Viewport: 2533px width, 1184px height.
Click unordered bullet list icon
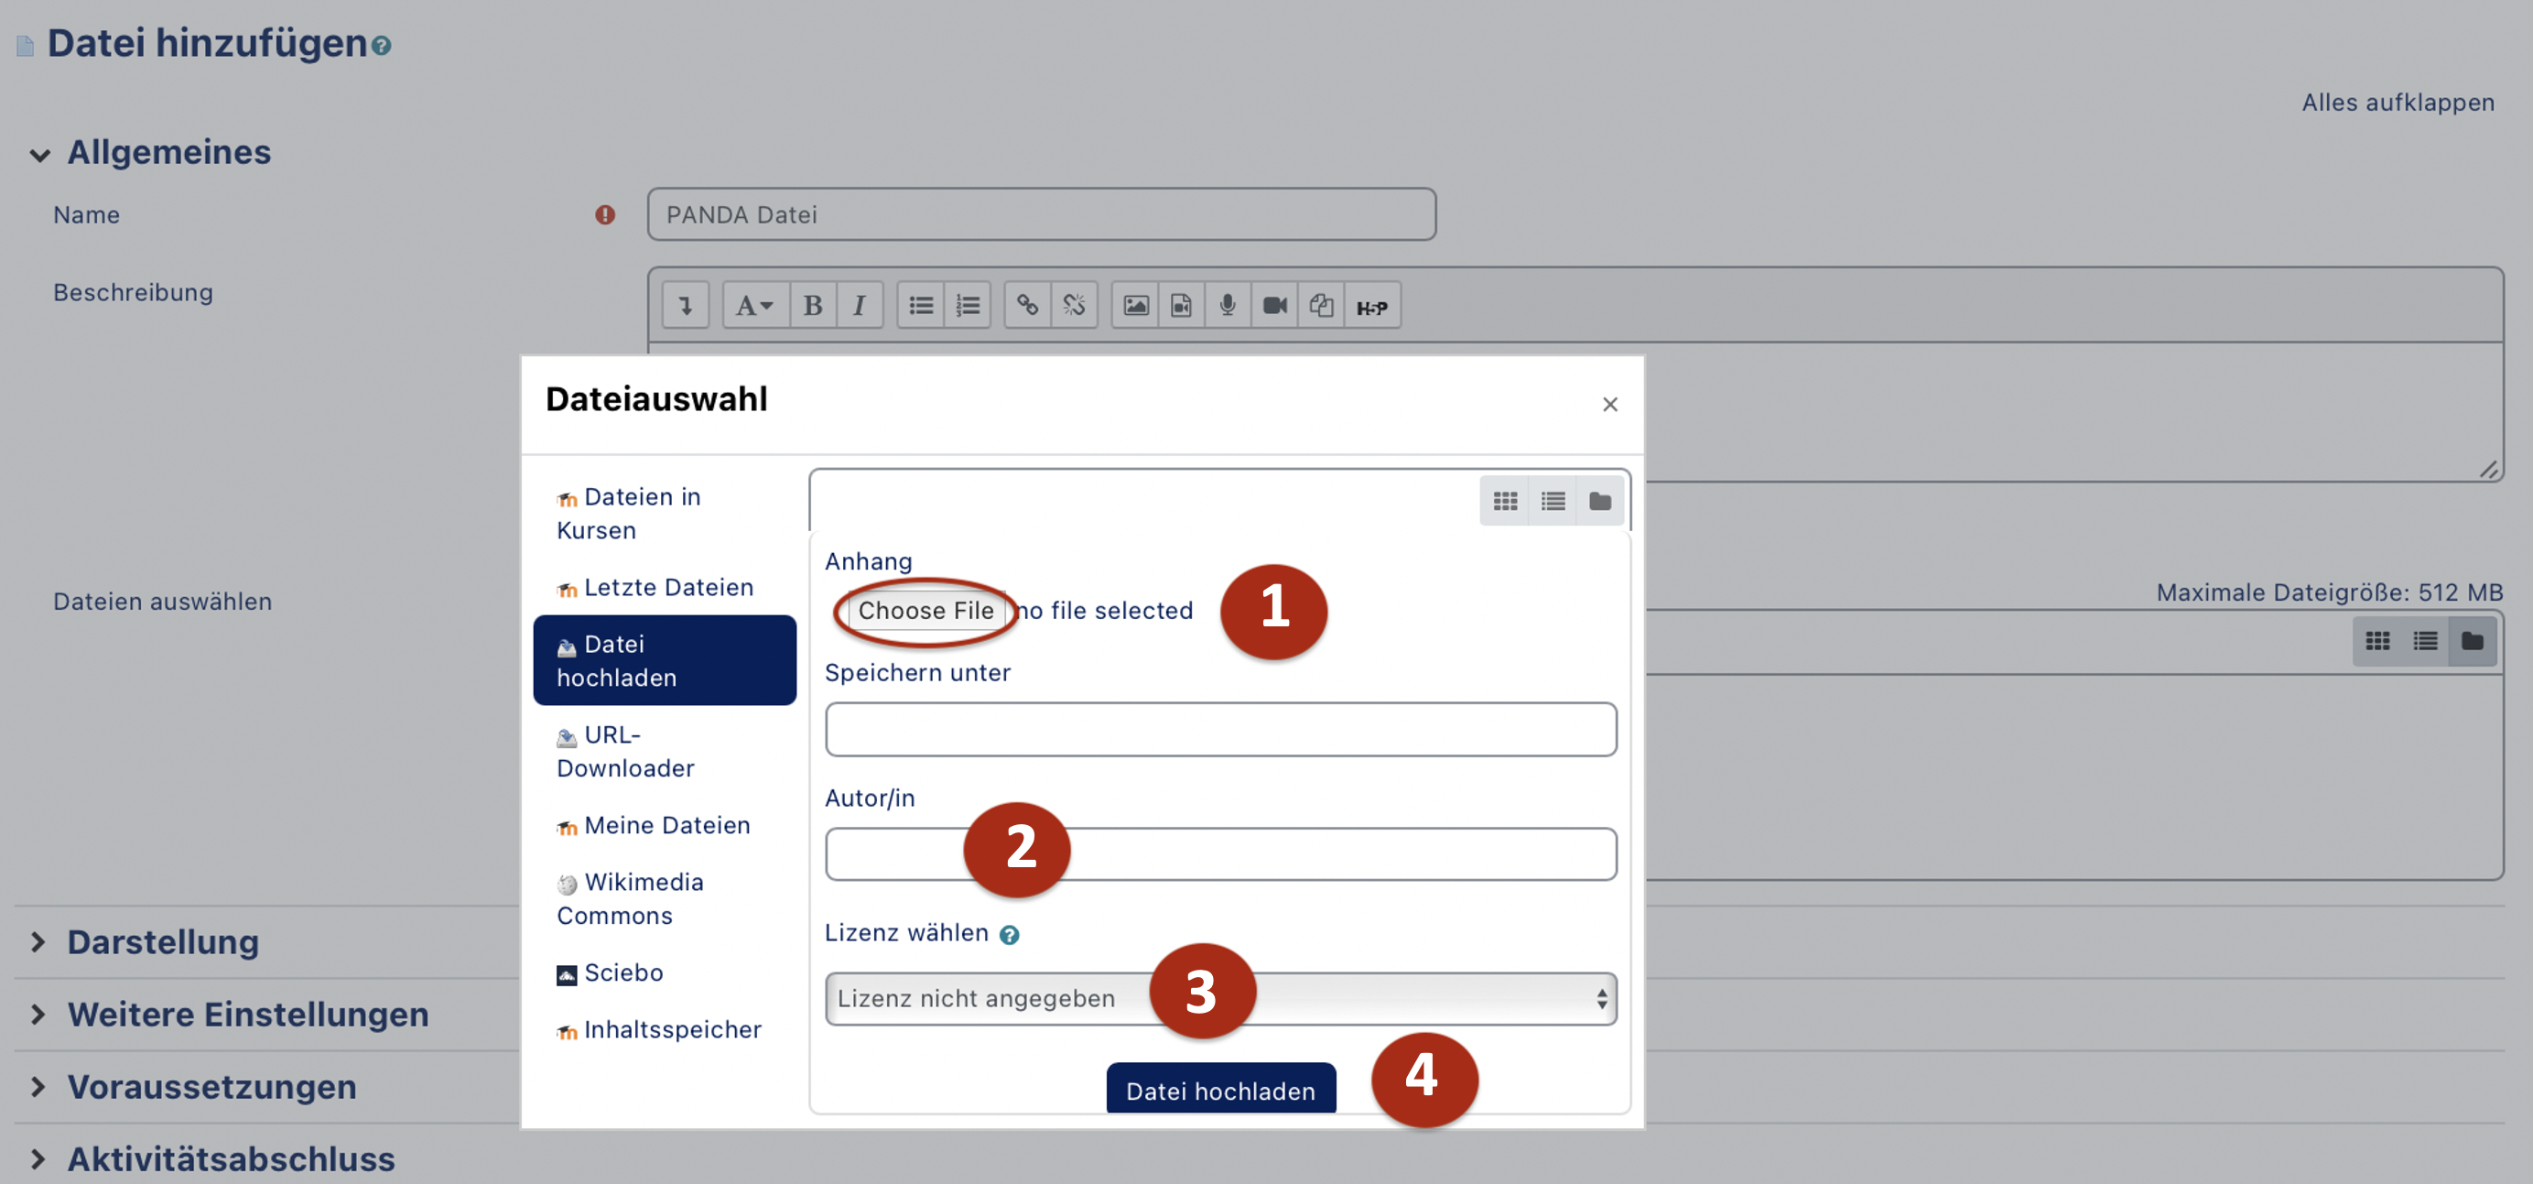click(920, 306)
